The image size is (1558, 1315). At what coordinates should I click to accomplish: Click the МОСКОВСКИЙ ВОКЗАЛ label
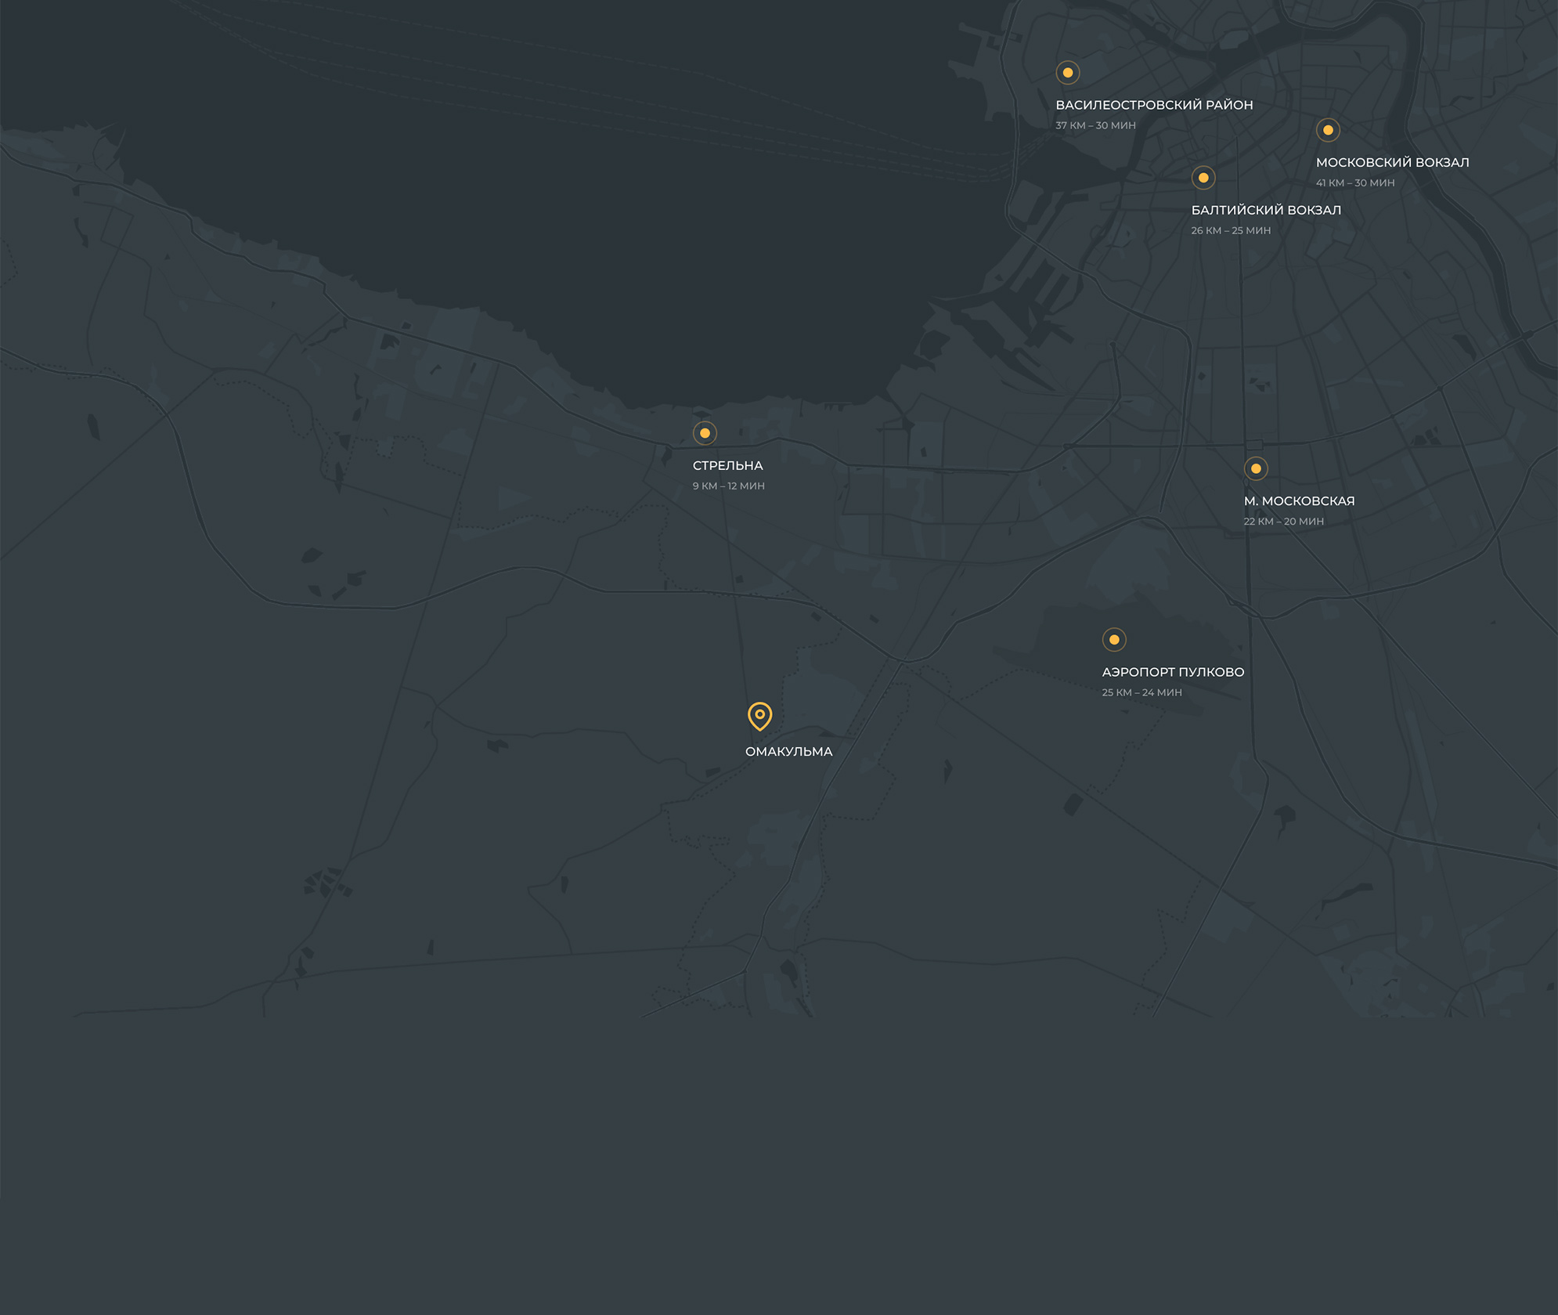click(x=1392, y=162)
